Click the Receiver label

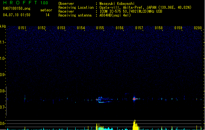pyautogui.click(x=66, y=11)
